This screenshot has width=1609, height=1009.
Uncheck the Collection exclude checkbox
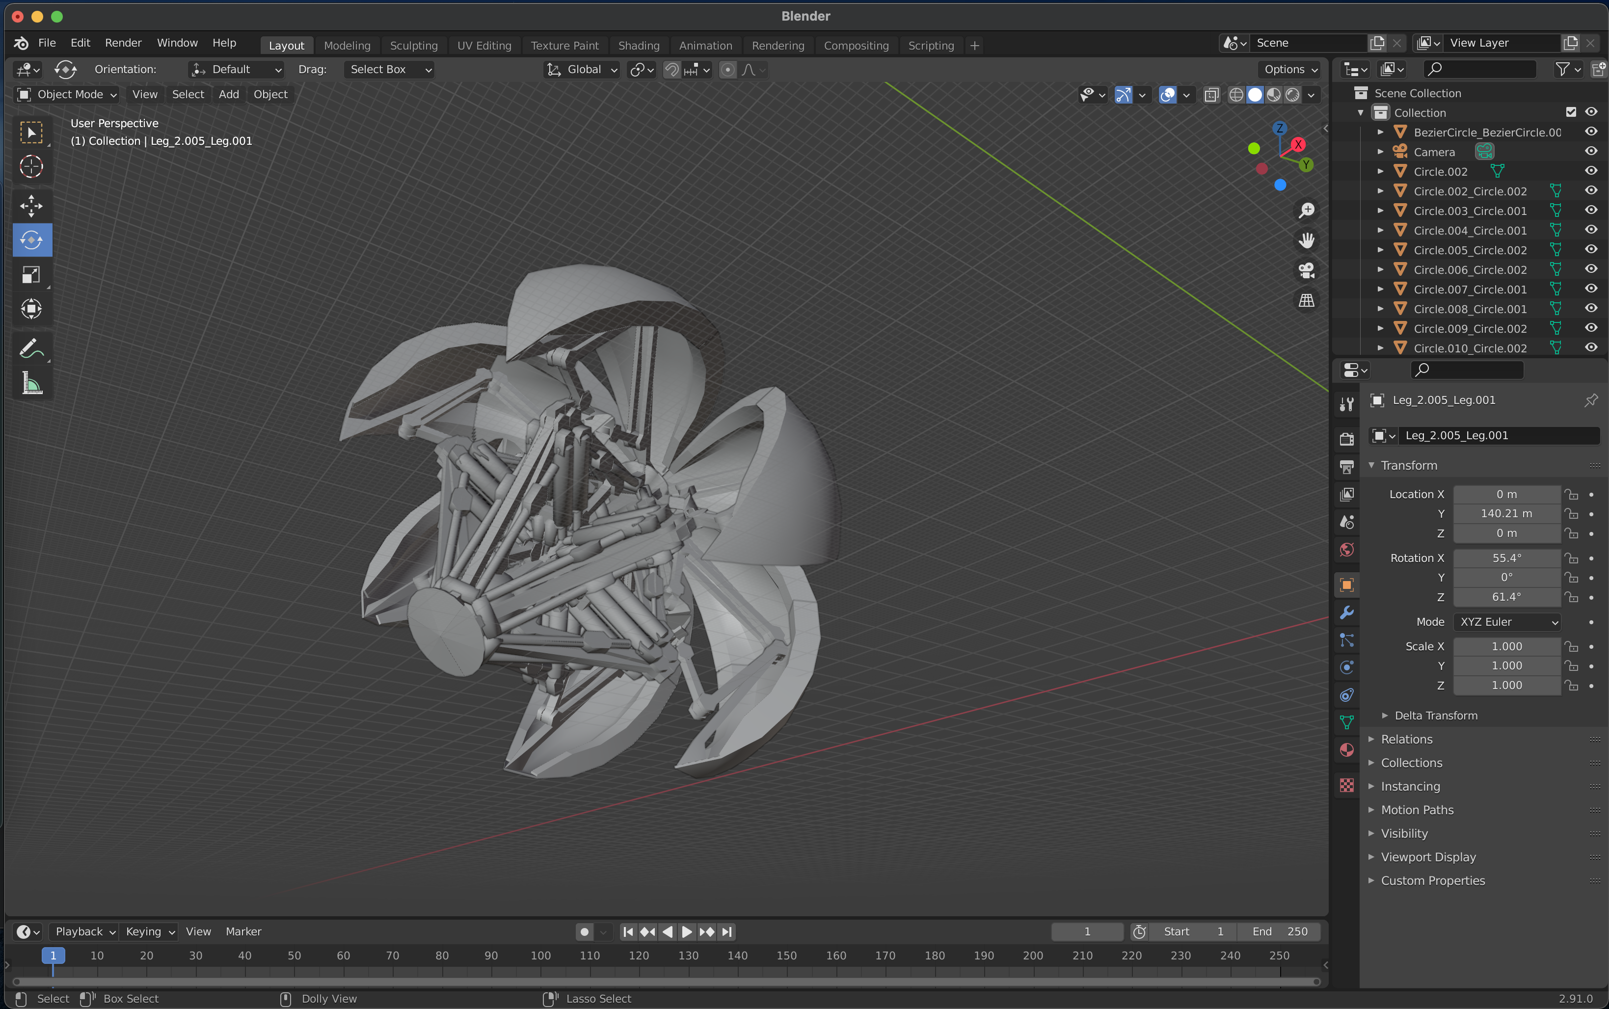click(x=1571, y=112)
